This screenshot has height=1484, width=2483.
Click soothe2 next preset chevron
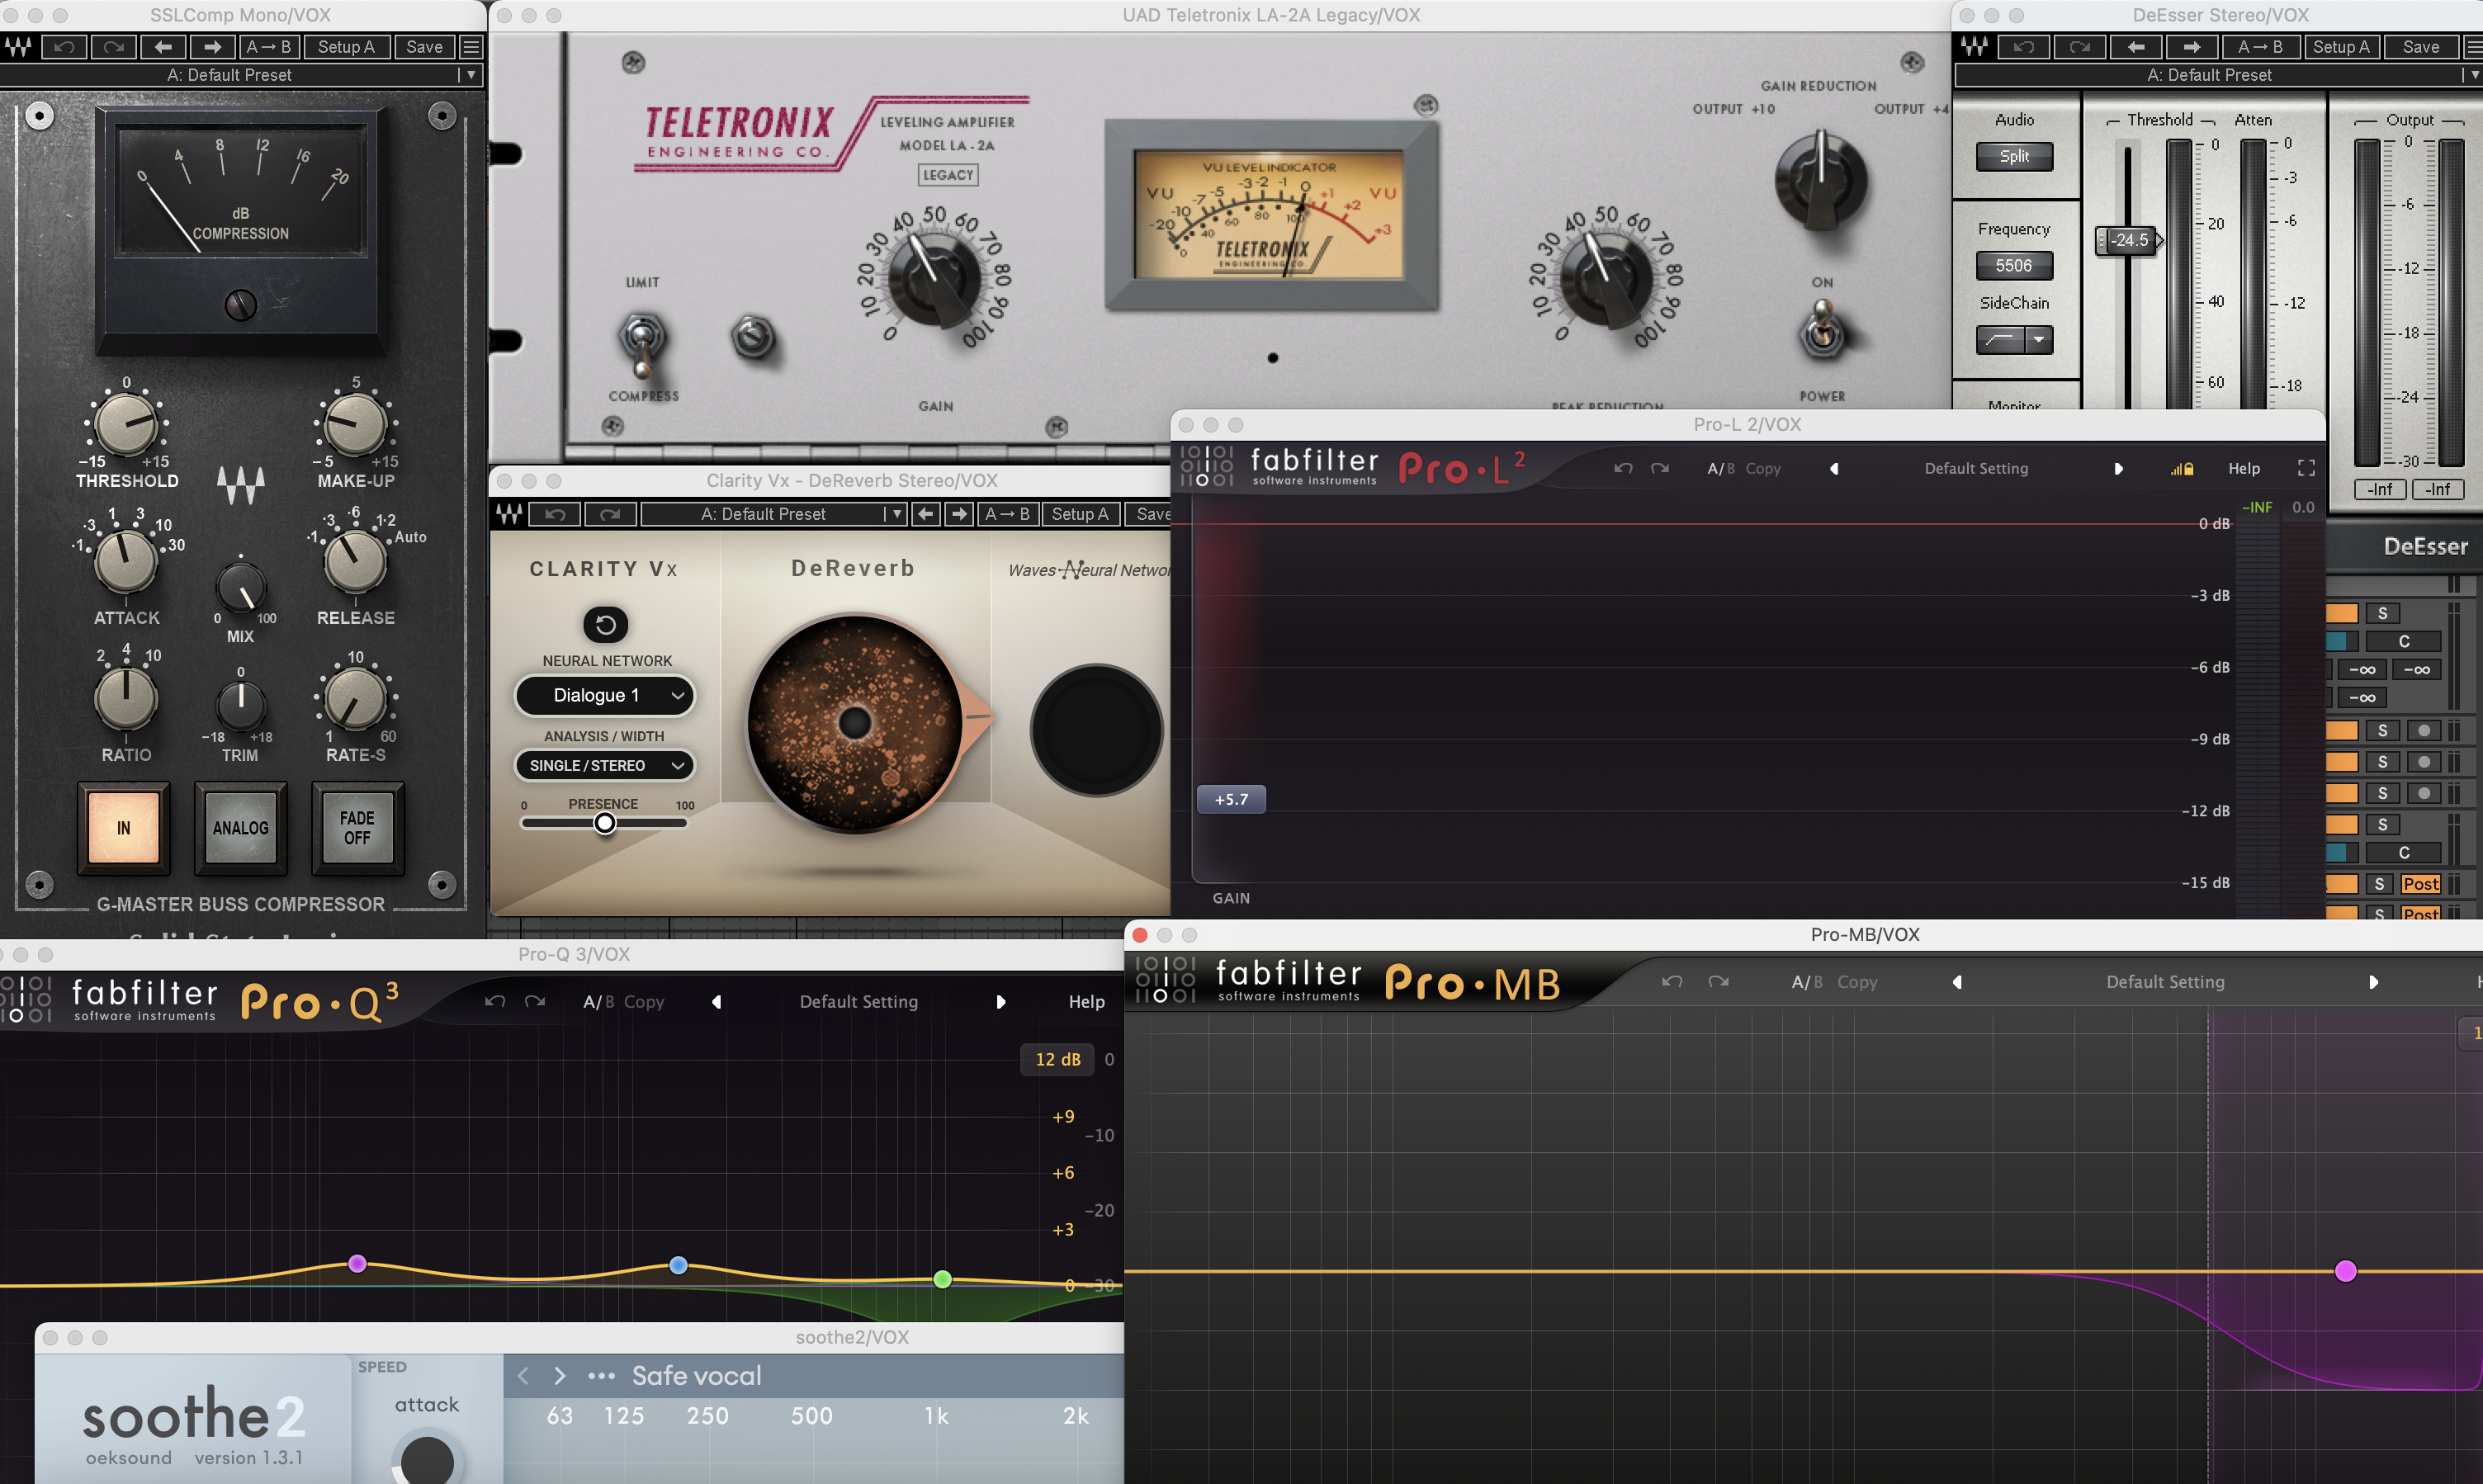560,1376
